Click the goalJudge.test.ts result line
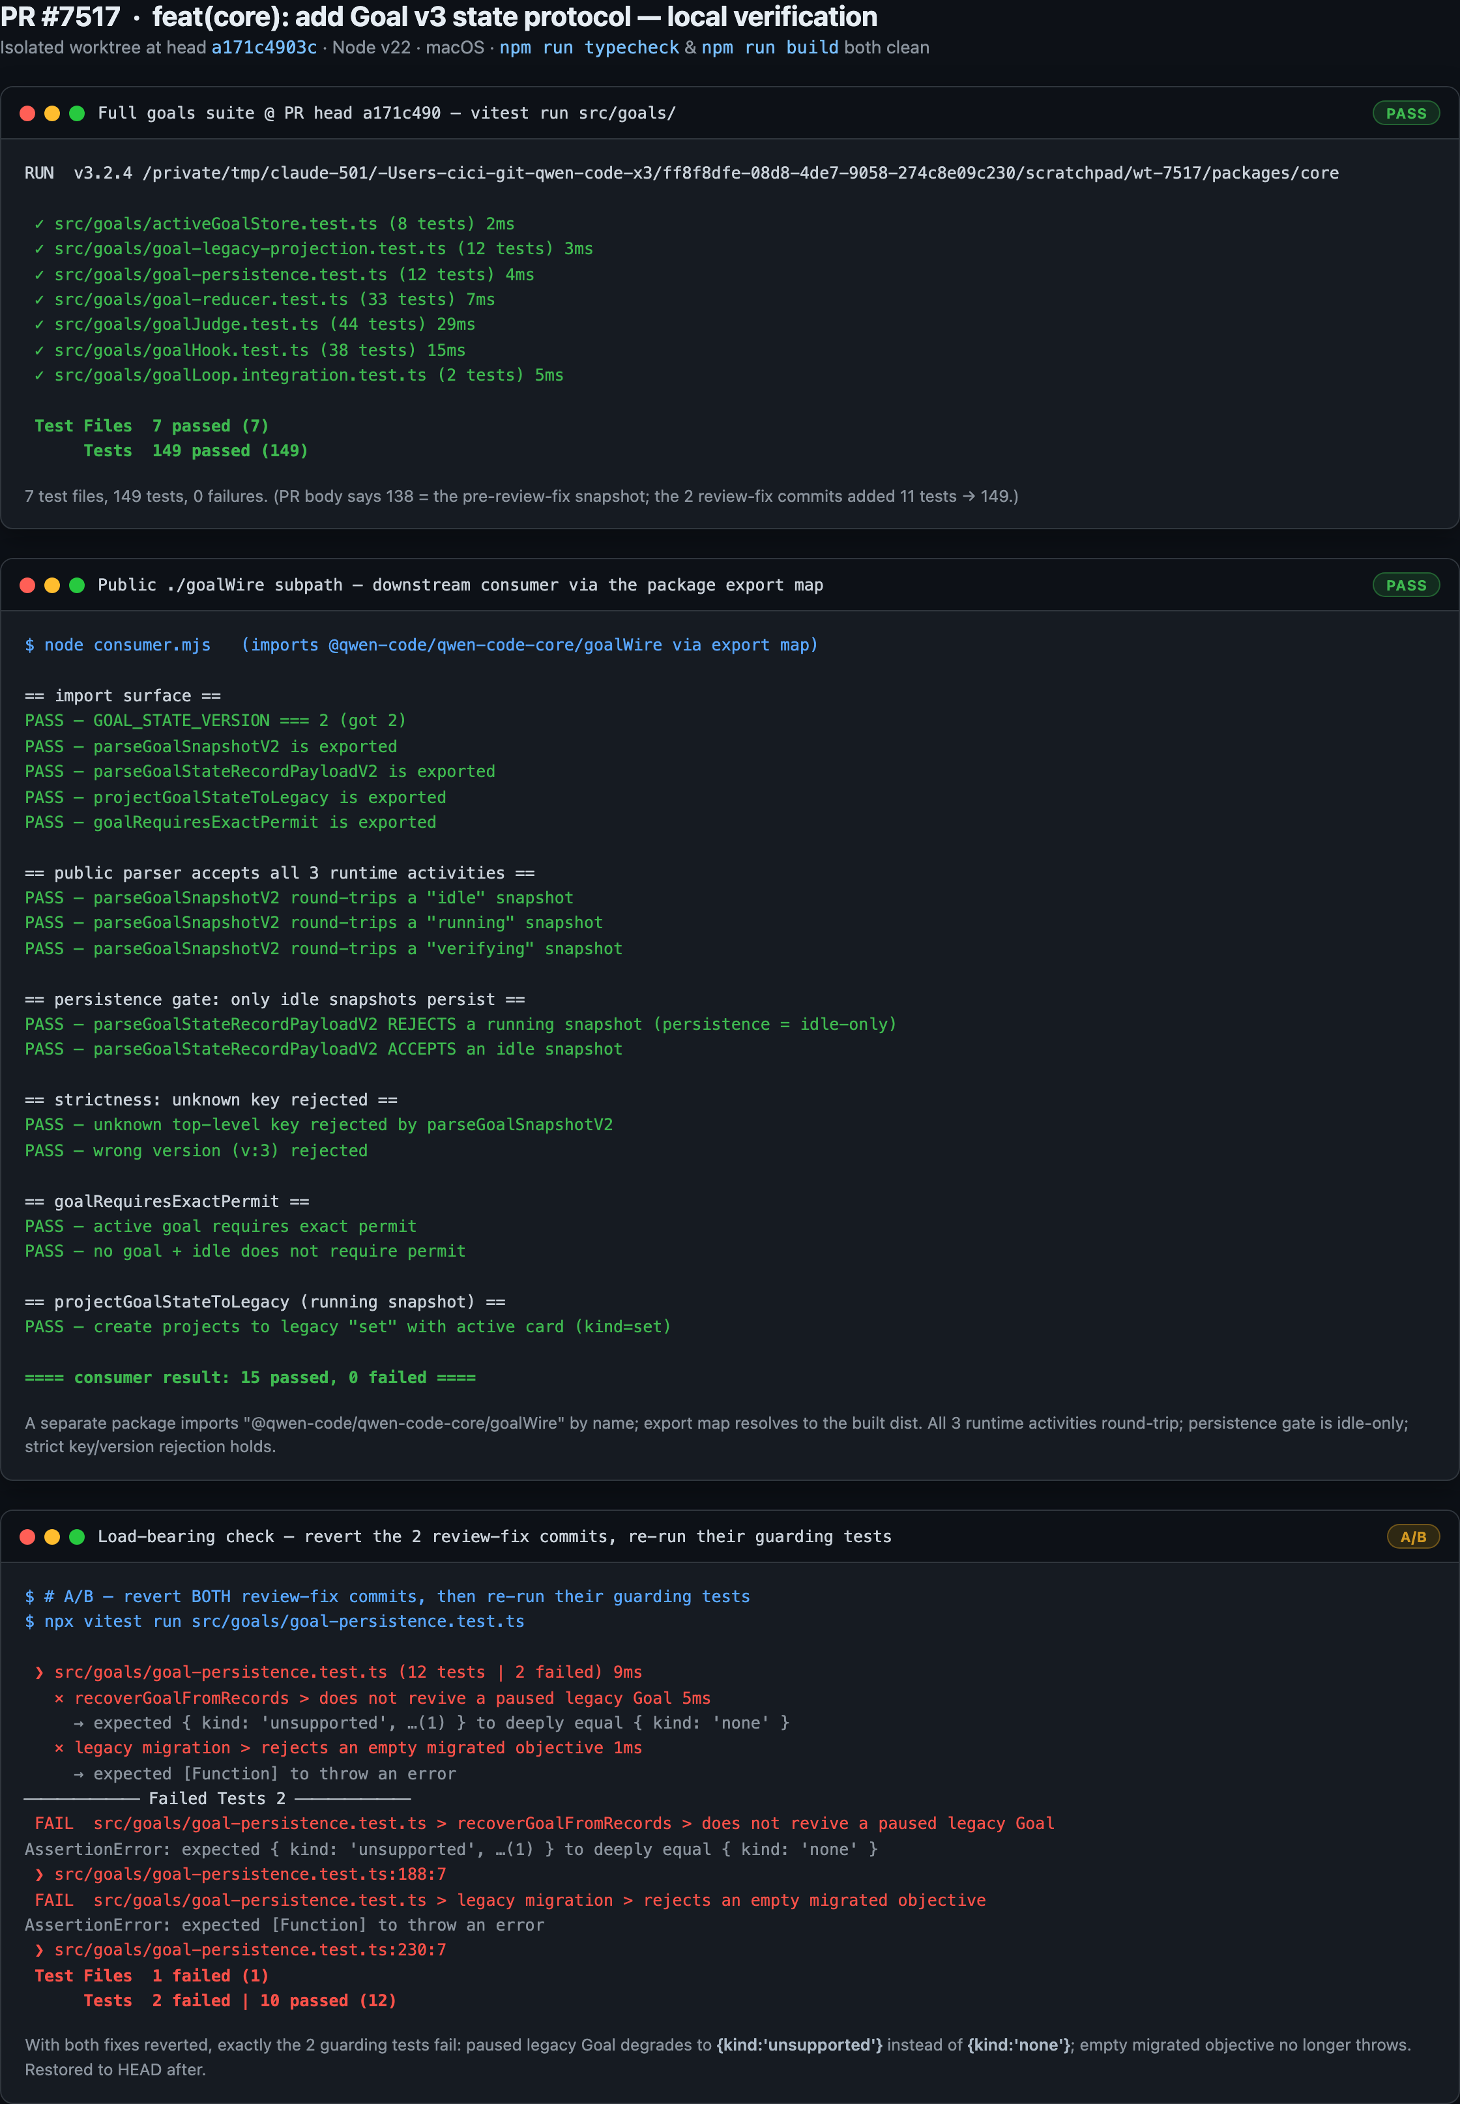The width and height of the screenshot is (1460, 2104). click(x=255, y=325)
